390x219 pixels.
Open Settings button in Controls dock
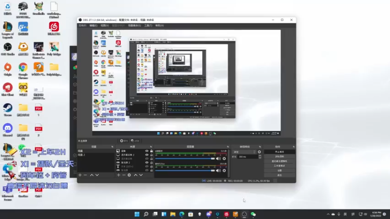point(279,170)
